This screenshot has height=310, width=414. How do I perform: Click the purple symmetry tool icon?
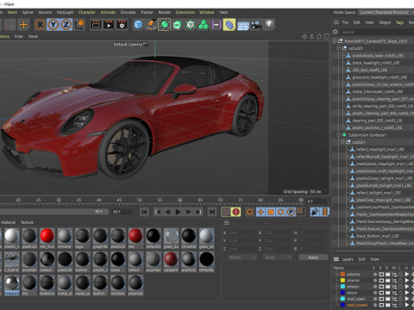click(216, 25)
